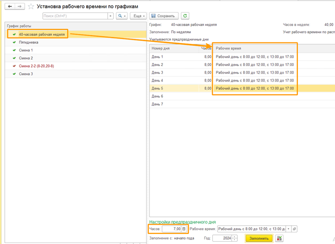The height and width of the screenshot is (244, 335).
Task: Open calculator icon in the Часов field
Action: pyautogui.click(x=184, y=229)
